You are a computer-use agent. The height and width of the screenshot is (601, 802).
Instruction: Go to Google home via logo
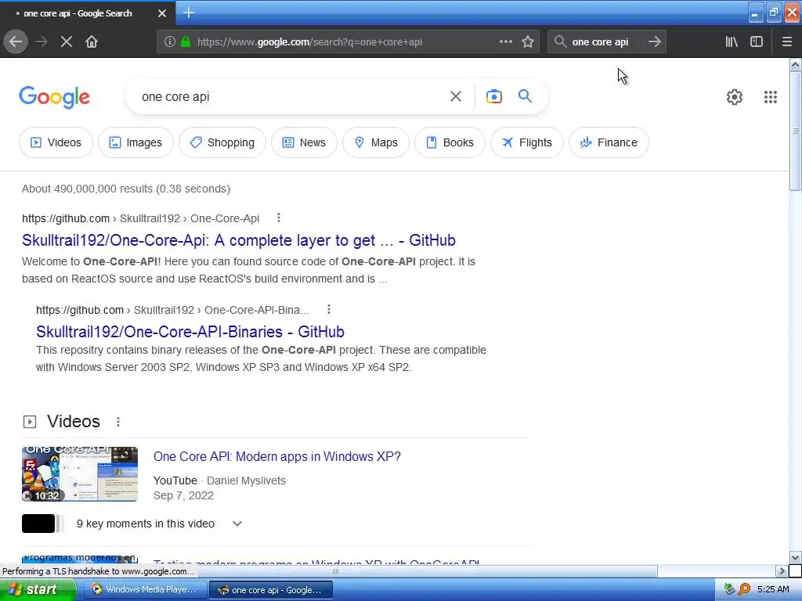pos(54,97)
